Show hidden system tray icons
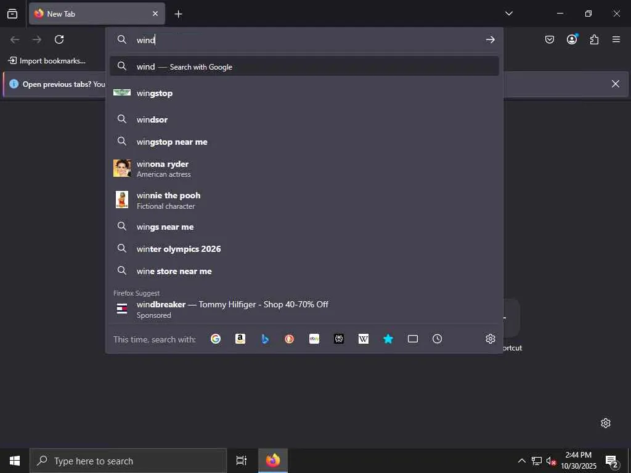The width and height of the screenshot is (631, 473). tap(521, 461)
